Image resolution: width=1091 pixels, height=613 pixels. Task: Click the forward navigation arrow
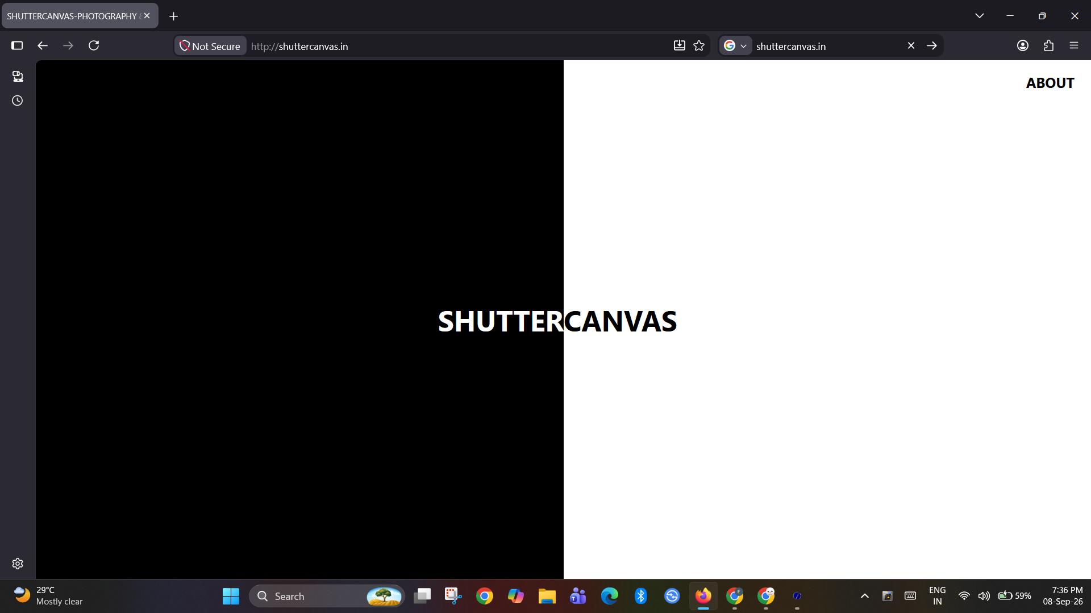point(68,45)
